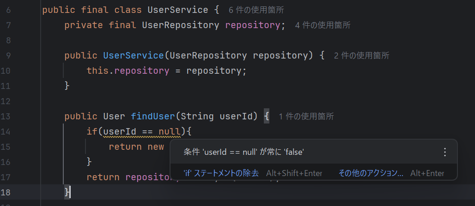Open その他のアクション more actions link
The width and height of the screenshot is (475, 206).
pyautogui.click(x=371, y=173)
